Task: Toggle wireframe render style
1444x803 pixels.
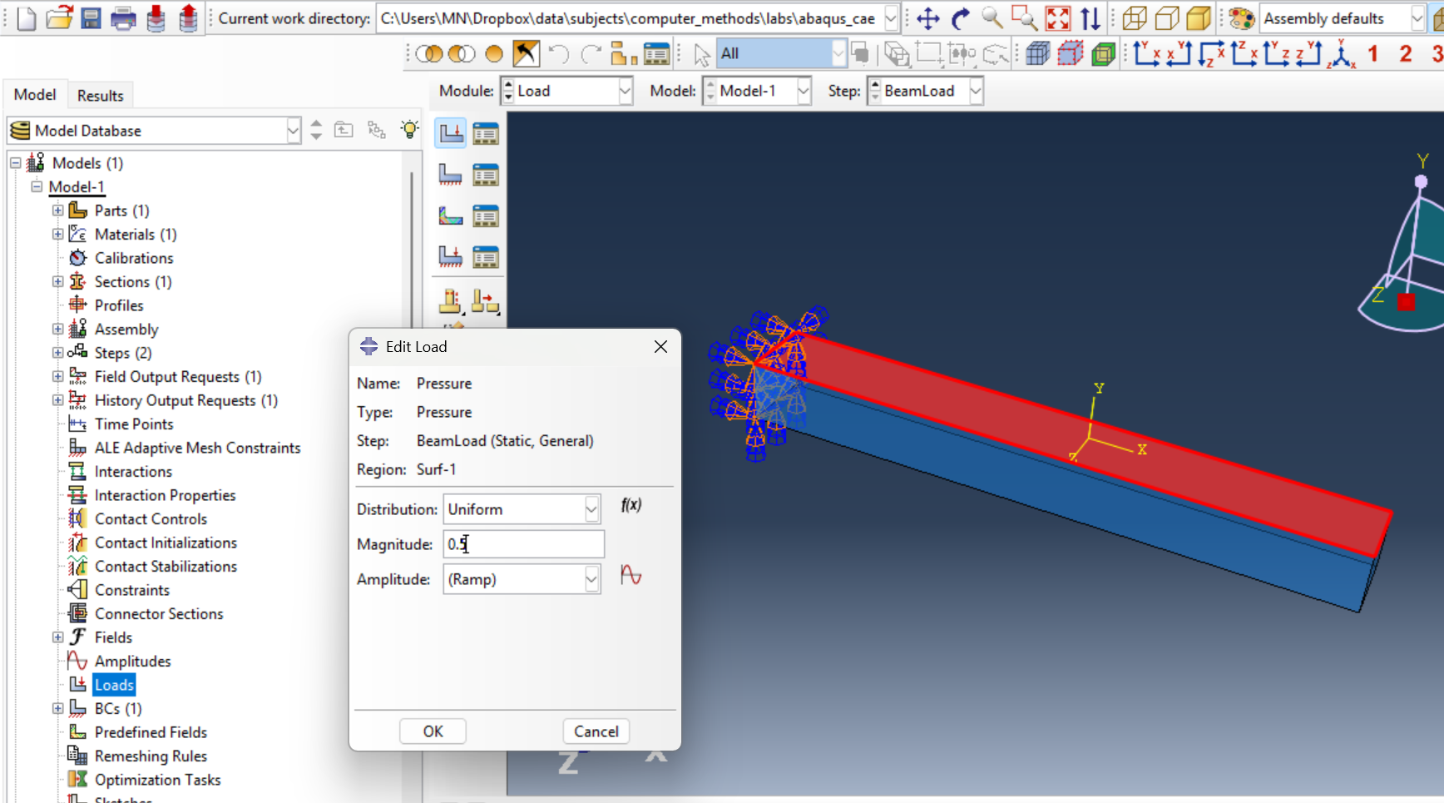Action: (1135, 18)
